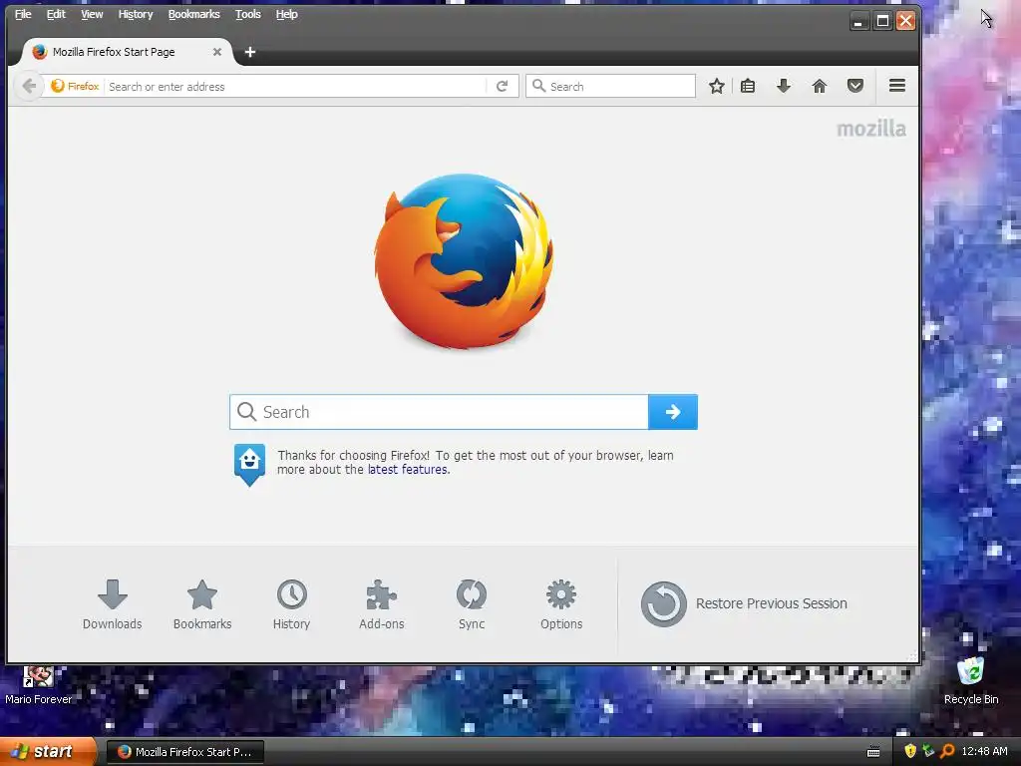Click the toolbar Search box
Image resolution: width=1021 pixels, height=766 pixels.
point(611,86)
